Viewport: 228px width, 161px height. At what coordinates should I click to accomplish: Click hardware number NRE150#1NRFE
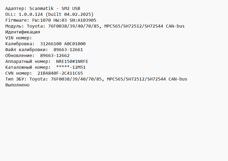point(72,62)
